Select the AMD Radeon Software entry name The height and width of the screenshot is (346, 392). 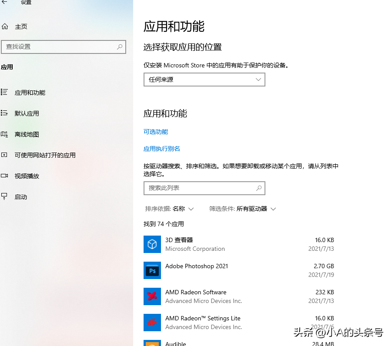(x=196, y=292)
